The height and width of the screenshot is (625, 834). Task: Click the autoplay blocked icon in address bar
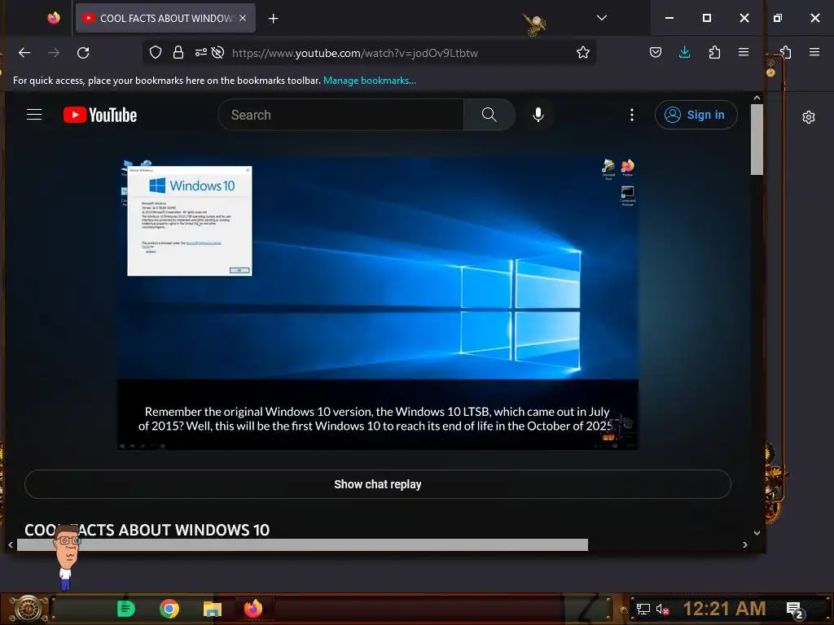217,53
